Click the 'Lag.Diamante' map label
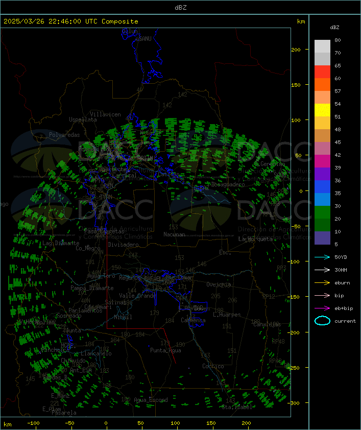The width and height of the screenshot is (361, 430). pyautogui.click(x=61, y=243)
